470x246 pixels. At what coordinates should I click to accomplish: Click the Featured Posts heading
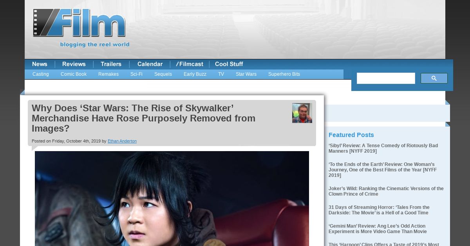pos(351,135)
